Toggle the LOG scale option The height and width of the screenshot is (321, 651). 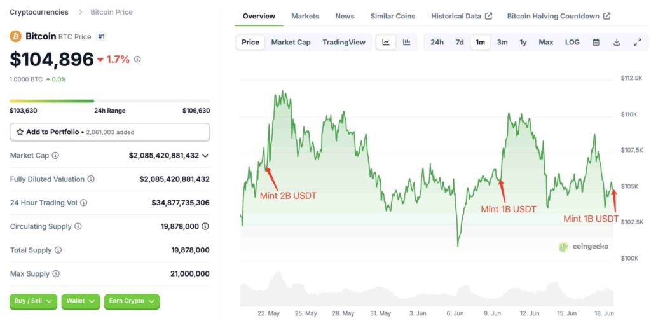pyautogui.click(x=572, y=43)
